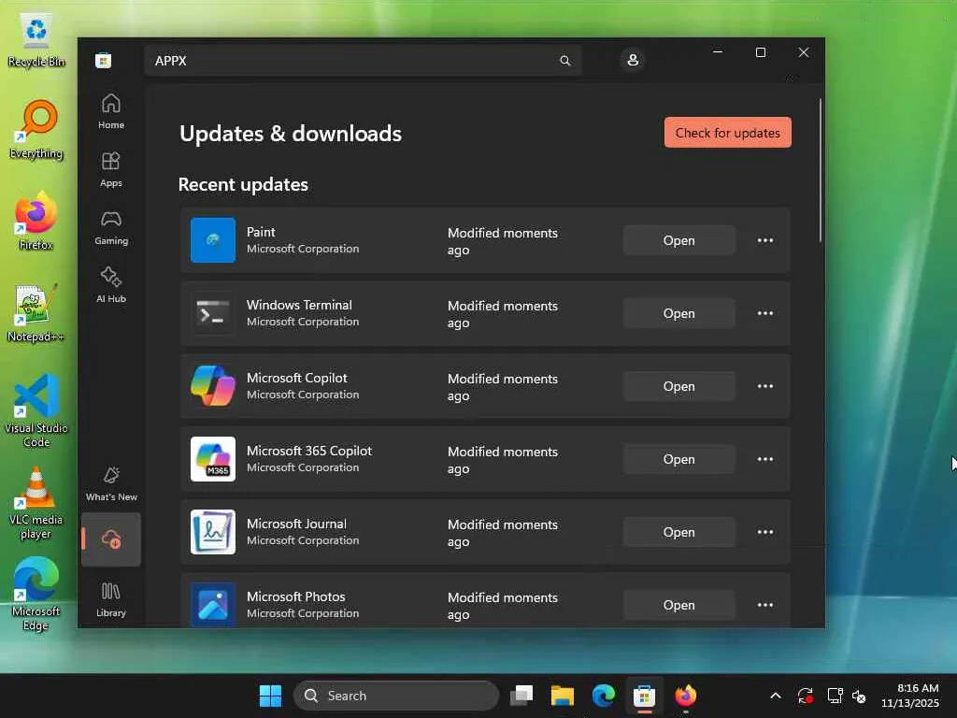Open Windows Terminal with its Open button
Image resolution: width=957 pixels, height=718 pixels.
pos(678,313)
